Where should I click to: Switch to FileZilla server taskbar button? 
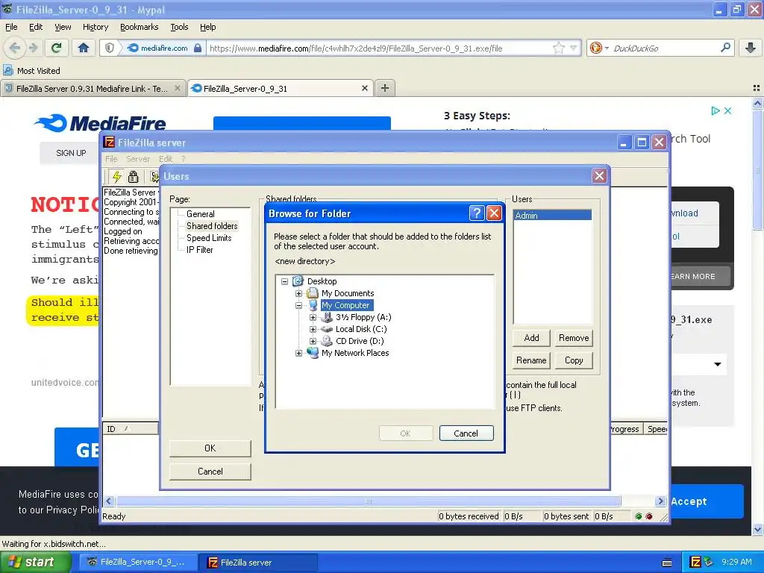[257, 563]
